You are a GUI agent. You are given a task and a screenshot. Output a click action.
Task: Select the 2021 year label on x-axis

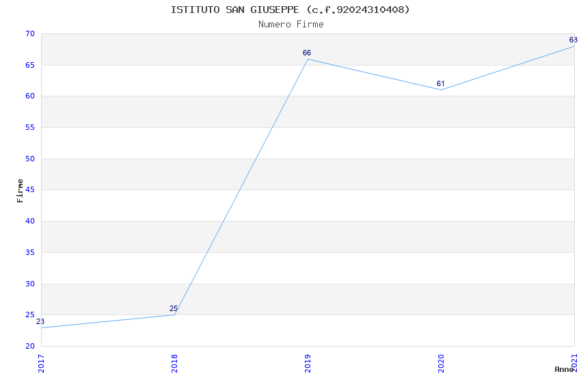tap(574, 364)
